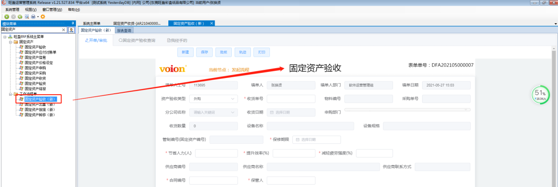
Task: Click the 减轻疲劳强度(%) input field
Action: [374, 153]
